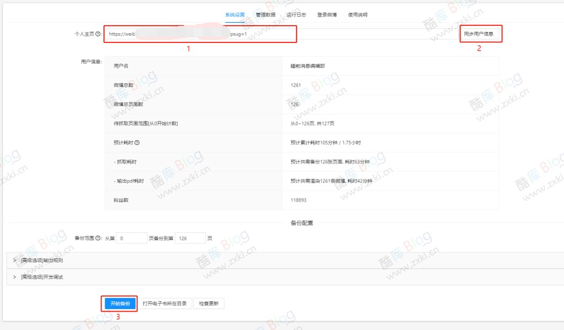Click the - 输出pdf耗时 row label
Screen dimensions: 564x330
click(129, 181)
